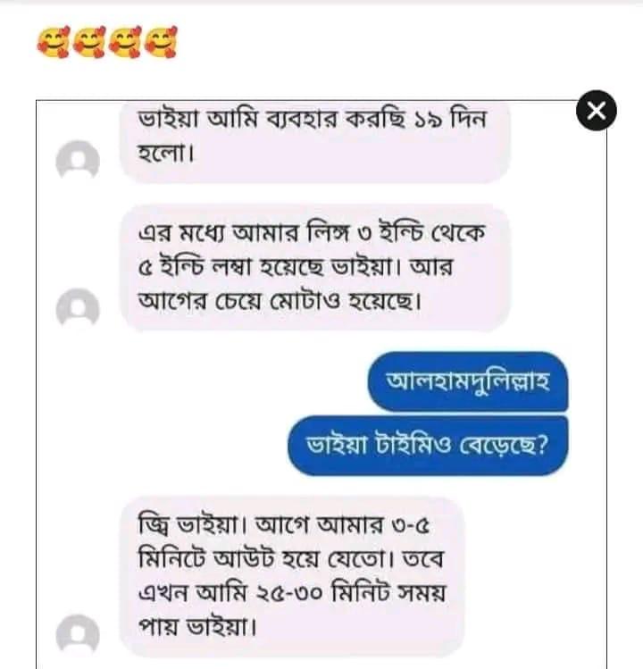
Task: Click the line 'জ্বি ভাইয়া। আগে আমার ৩-৫'
Action: [284, 525]
